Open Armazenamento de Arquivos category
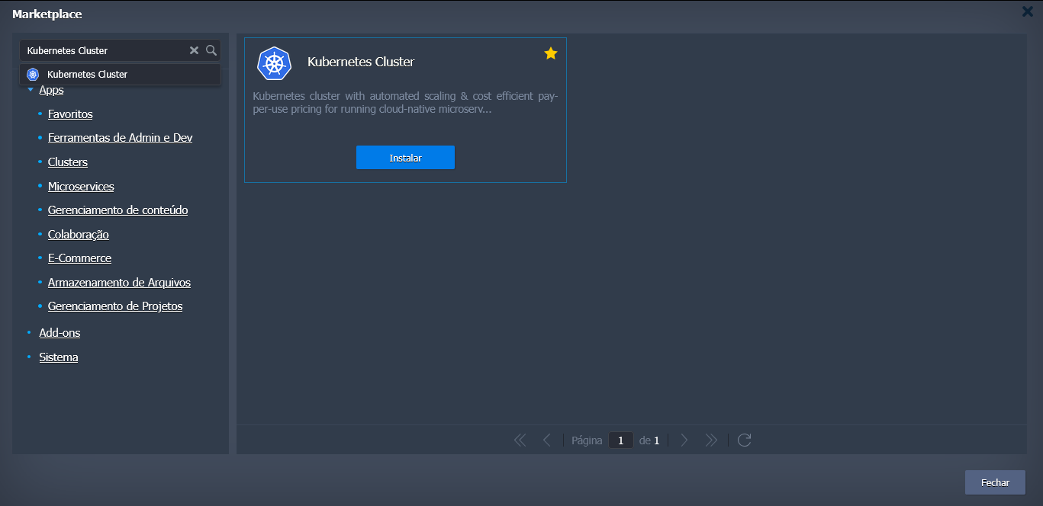 click(x=119, y=283)
